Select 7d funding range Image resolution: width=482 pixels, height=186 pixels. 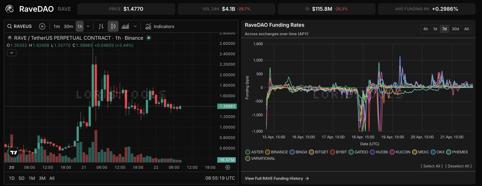click(444, 29)
